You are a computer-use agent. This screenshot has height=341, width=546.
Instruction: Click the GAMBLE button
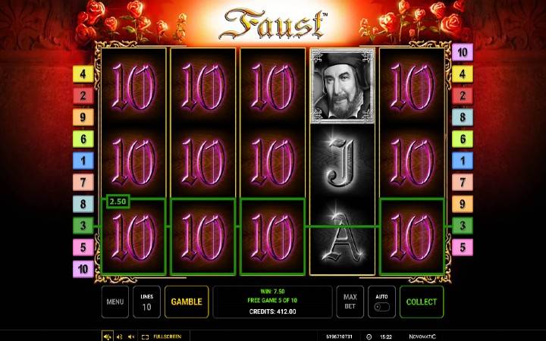(187, 302)
